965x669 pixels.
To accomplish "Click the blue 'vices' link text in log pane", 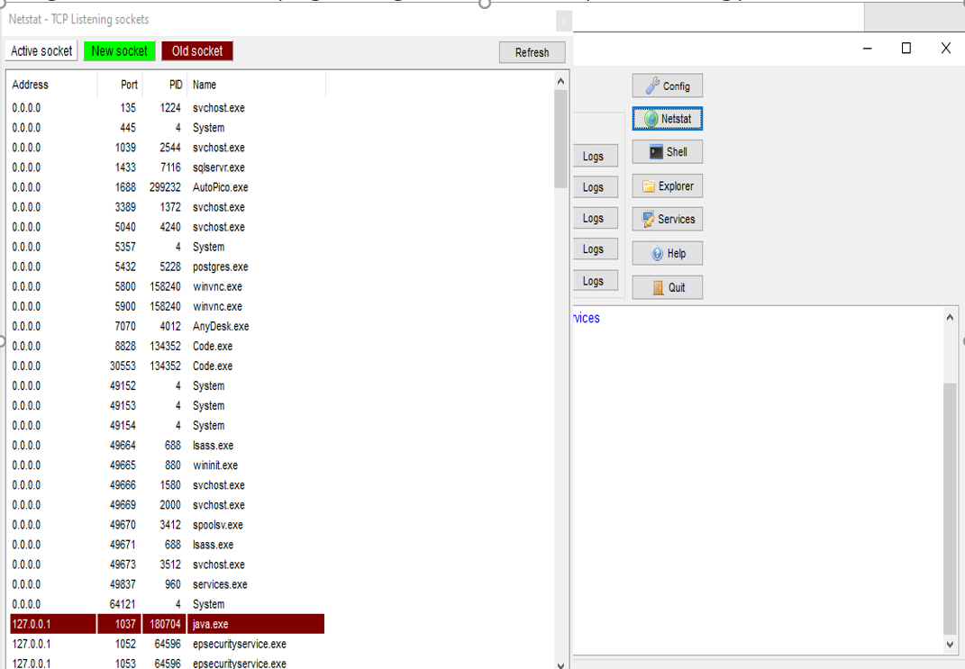I will coord(587,318).
